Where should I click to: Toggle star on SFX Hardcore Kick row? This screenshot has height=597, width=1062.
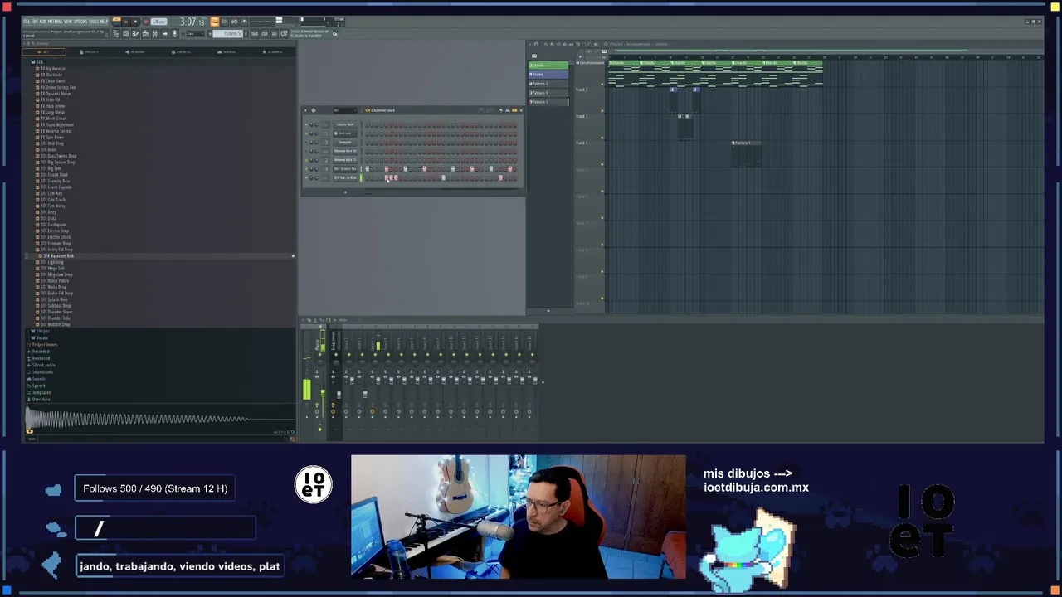point(293,256)
